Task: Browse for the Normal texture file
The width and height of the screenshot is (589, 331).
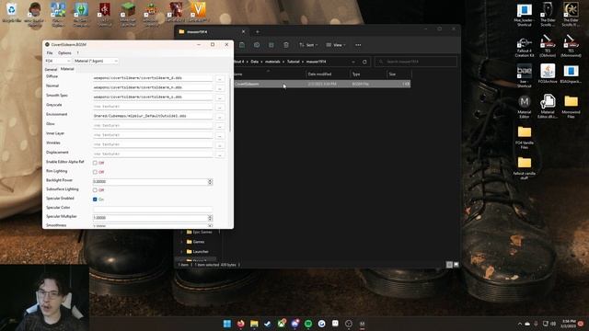Action: click(x=220, y=88)
